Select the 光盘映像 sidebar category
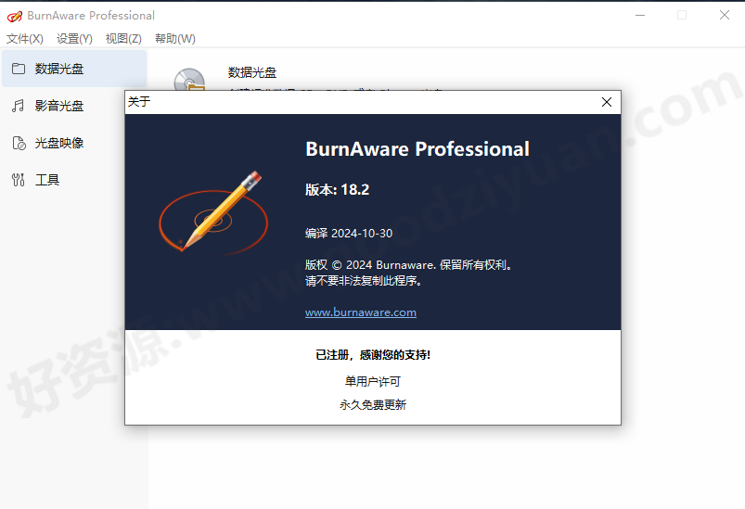The height and width of the screenshot is (509, 745). [x=74, y=143]
